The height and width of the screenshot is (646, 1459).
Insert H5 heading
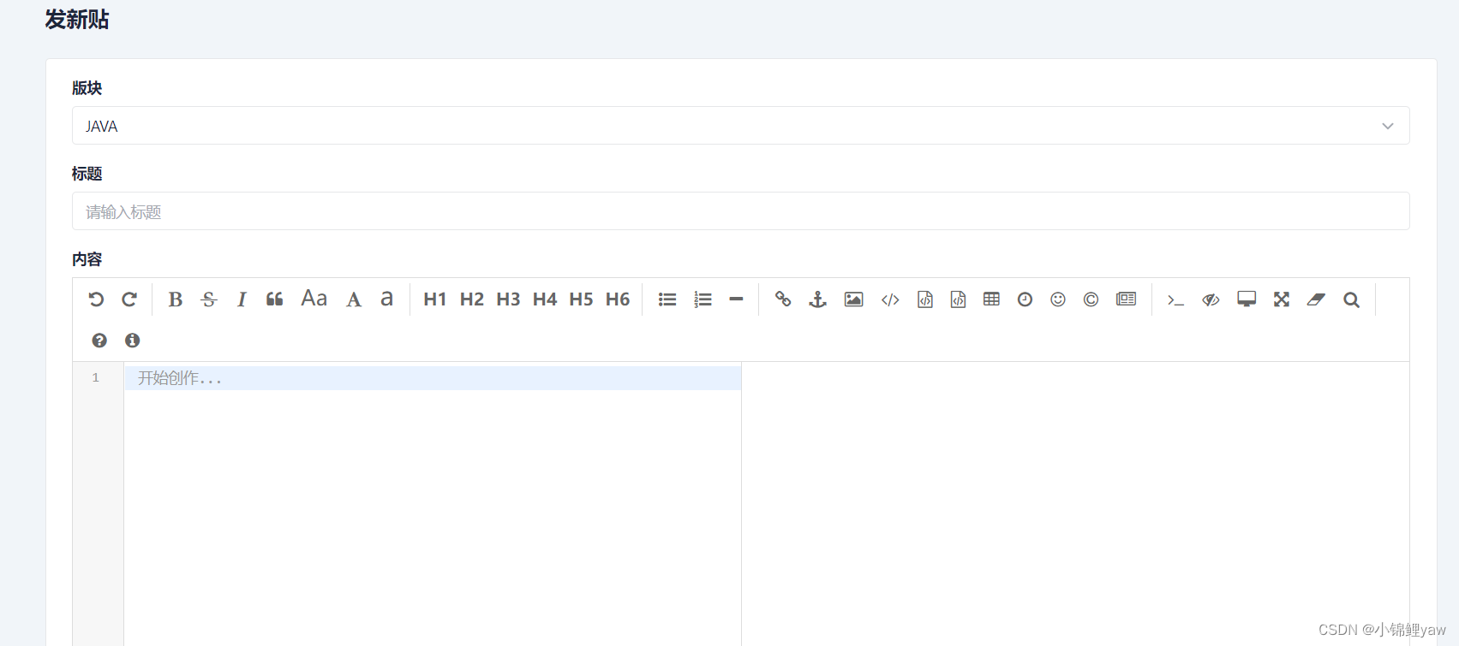tap(581, 299)
